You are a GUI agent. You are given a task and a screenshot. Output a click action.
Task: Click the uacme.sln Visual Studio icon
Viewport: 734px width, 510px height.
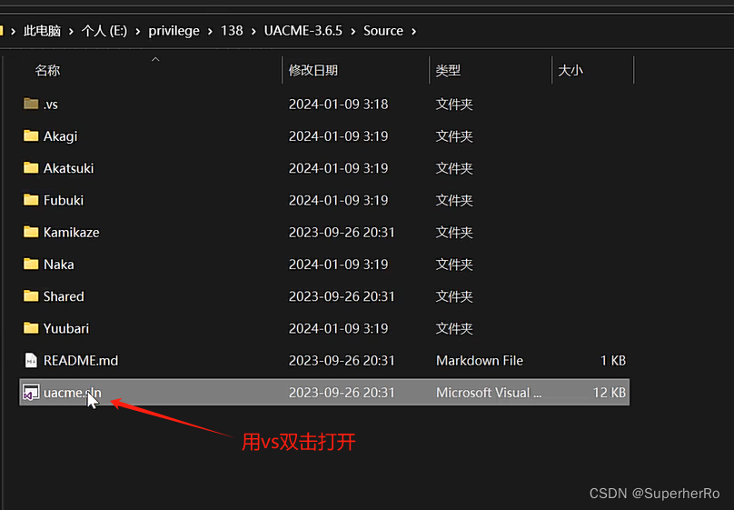(x=31, y=393)
